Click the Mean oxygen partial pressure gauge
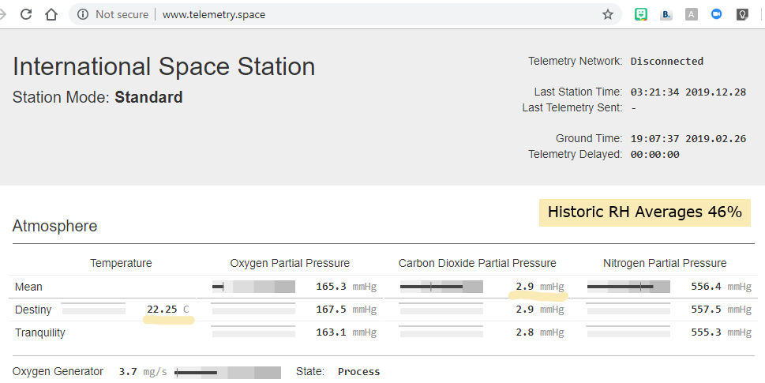Viewport: 765px width, 383px height. (x=253, y=287)
